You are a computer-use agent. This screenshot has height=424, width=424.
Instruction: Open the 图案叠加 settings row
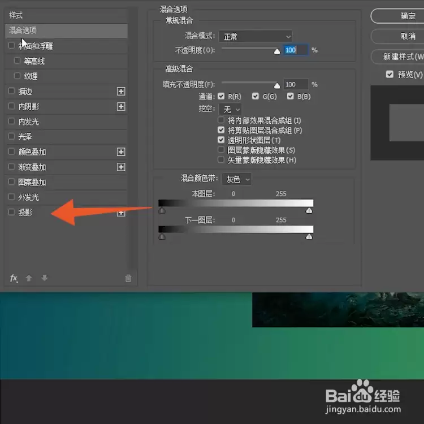66,182
